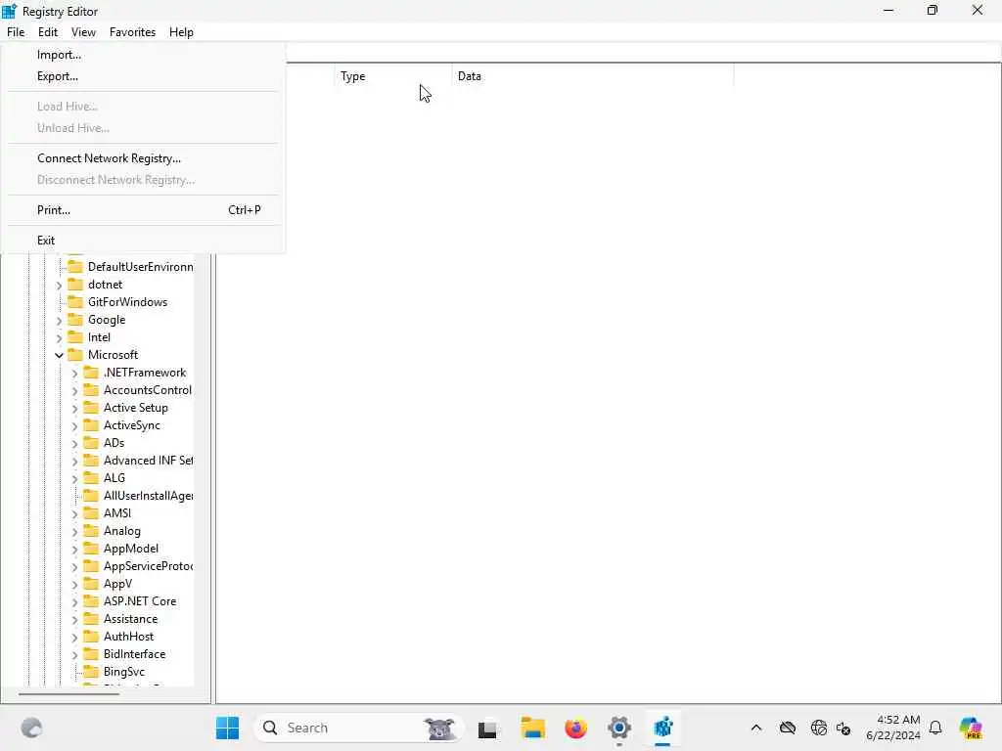The image size is (1002, 751).
Task: Select the Intel key label
Action: click(99, 337)
